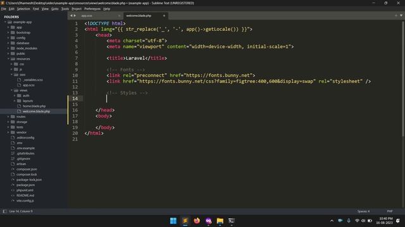This screenshot has height=227, width=405.
Task: Open the .env file in the sidebar
Action: click(20, 143)
